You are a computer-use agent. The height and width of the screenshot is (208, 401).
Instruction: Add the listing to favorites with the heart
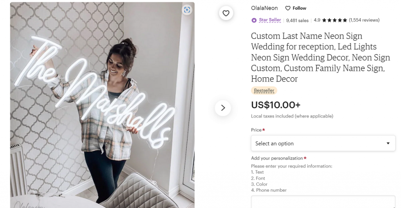226,13
